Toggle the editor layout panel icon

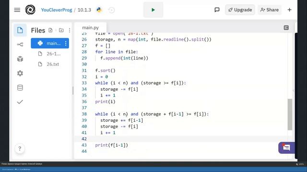286,28
